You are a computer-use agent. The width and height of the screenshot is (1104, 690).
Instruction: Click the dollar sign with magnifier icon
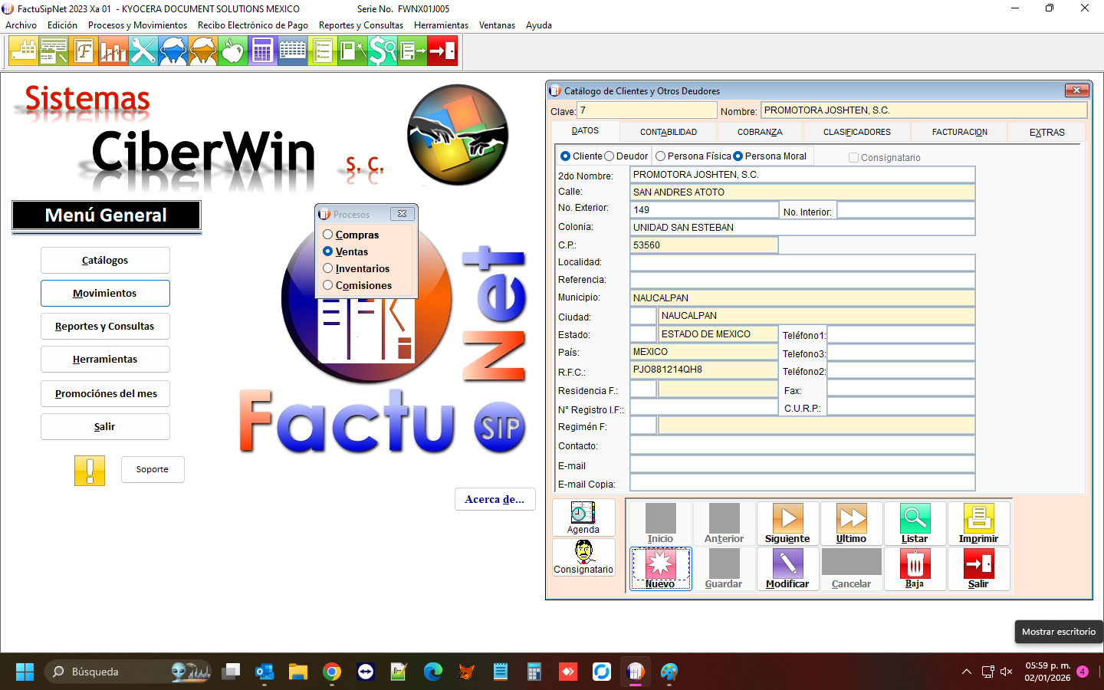click(382, 51)
